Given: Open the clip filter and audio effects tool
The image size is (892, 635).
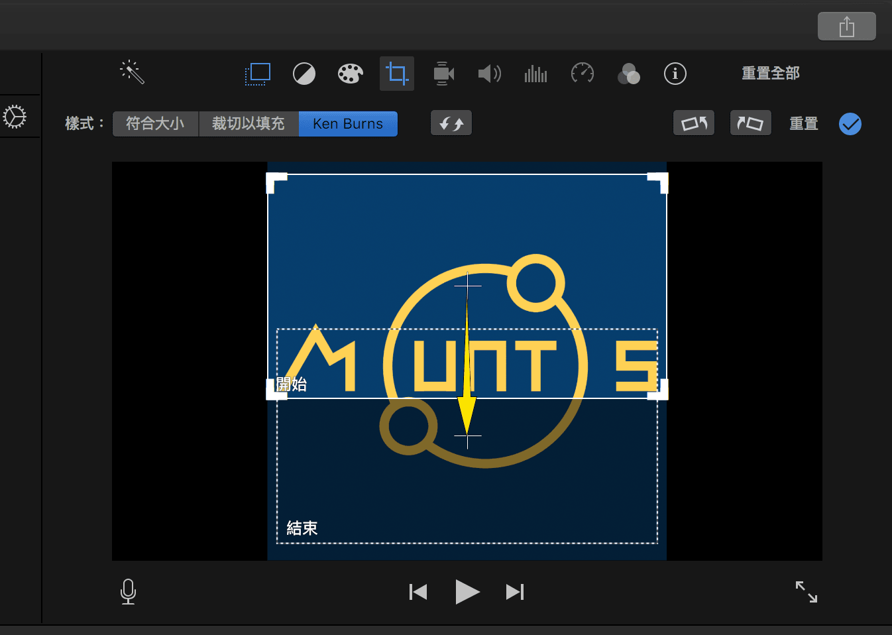Looking at the screenshot, I should pyautogui.click(x=629, y=74).
